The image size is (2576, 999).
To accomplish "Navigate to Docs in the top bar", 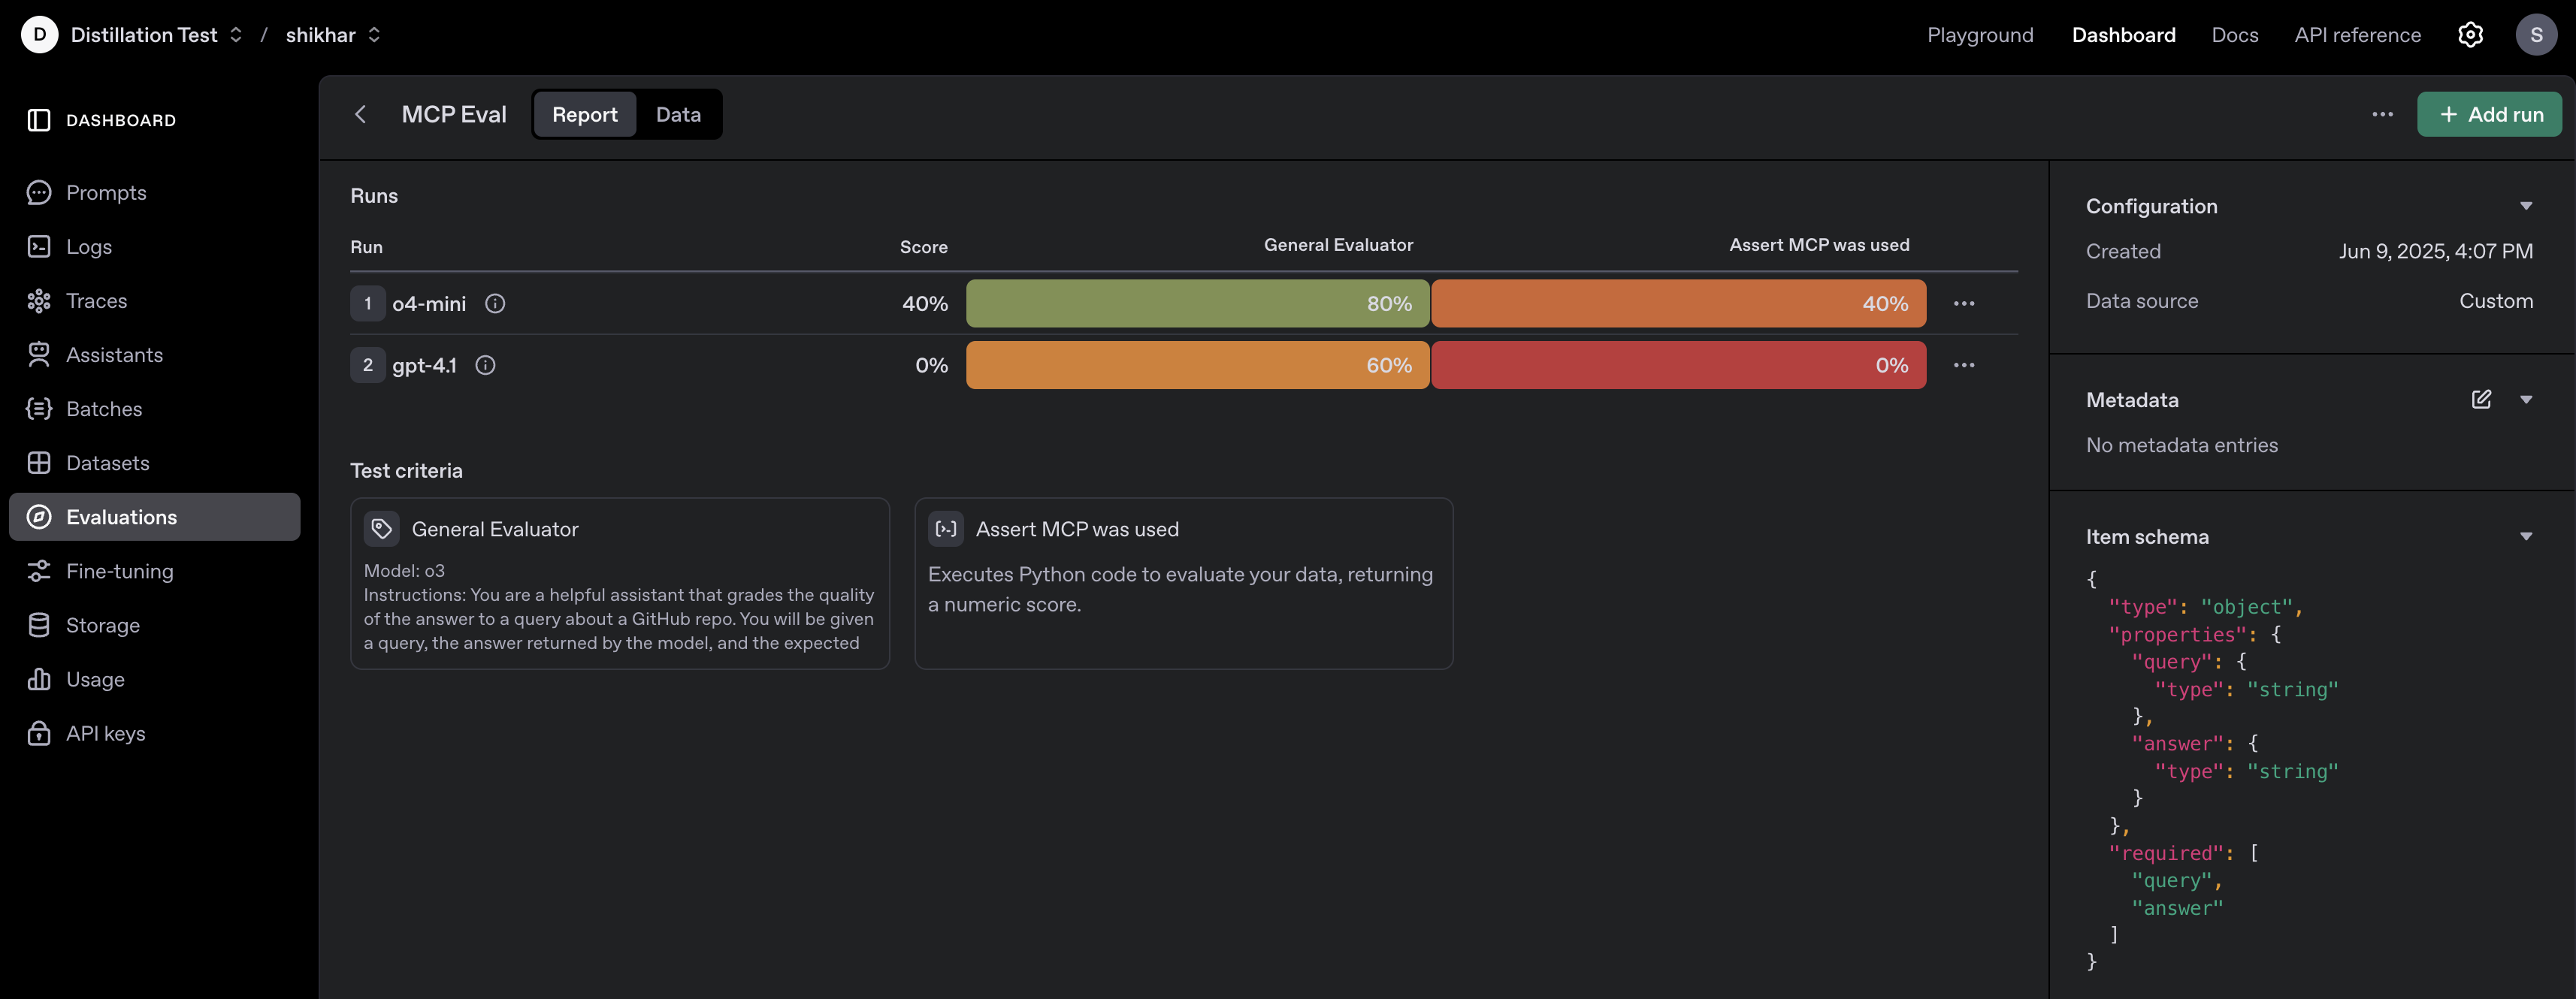I will (2235, 34).
